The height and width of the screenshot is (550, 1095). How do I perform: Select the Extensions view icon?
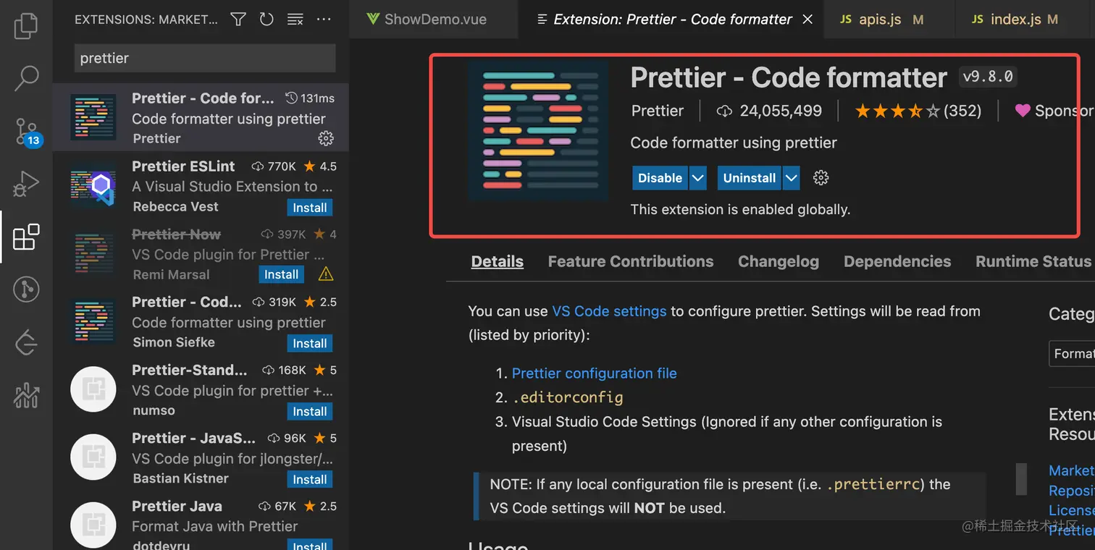pyautogui.click(x=26, y=237)
